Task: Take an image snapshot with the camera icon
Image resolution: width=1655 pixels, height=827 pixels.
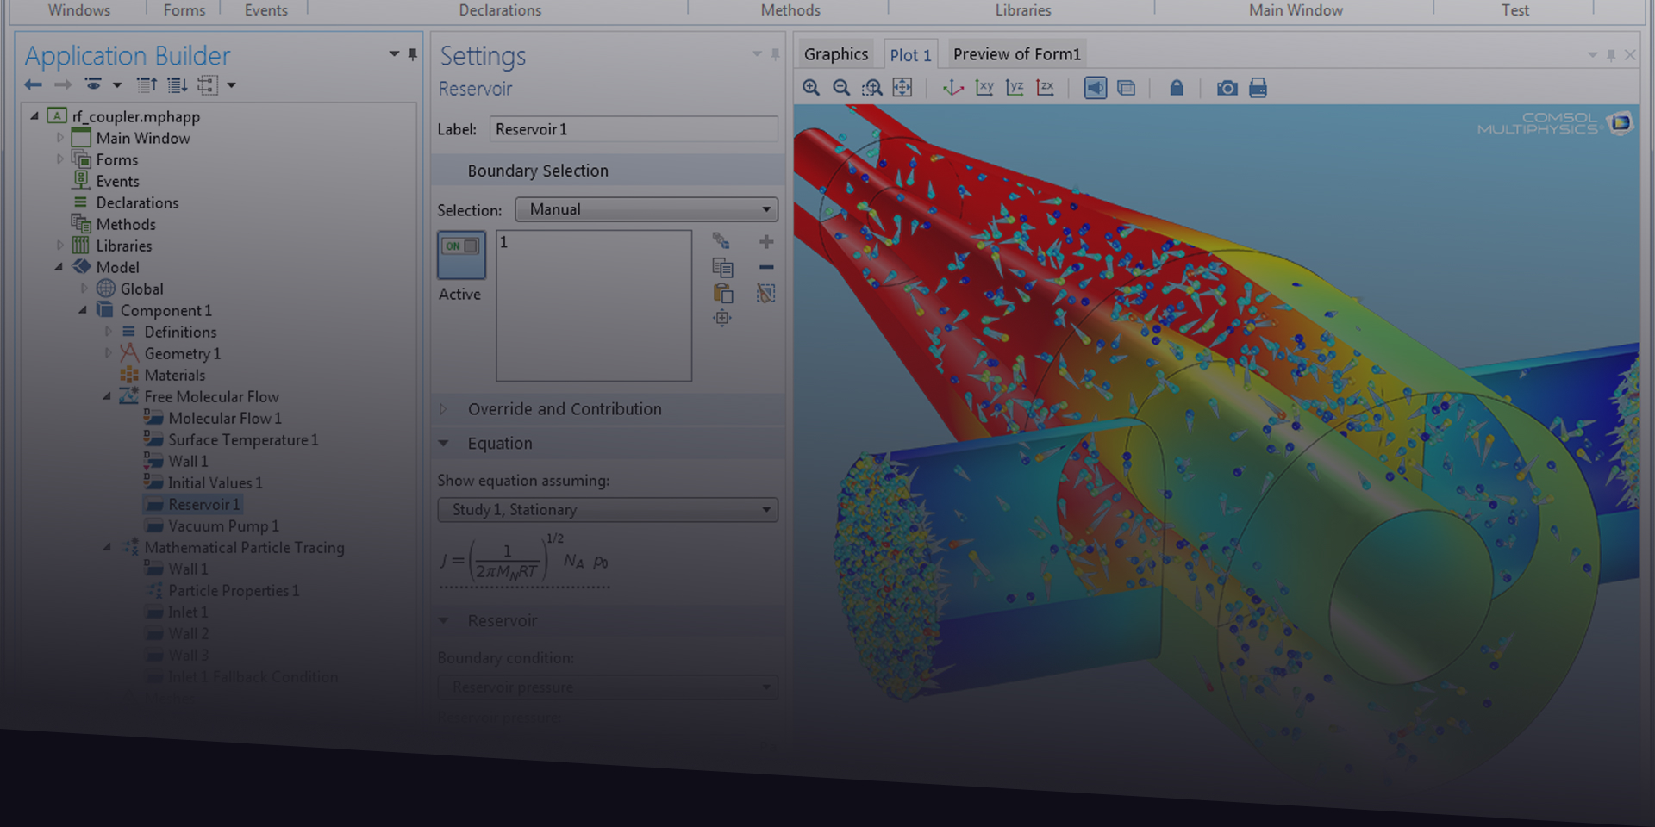Action: pyautogui.click(x=1227, y=88)
